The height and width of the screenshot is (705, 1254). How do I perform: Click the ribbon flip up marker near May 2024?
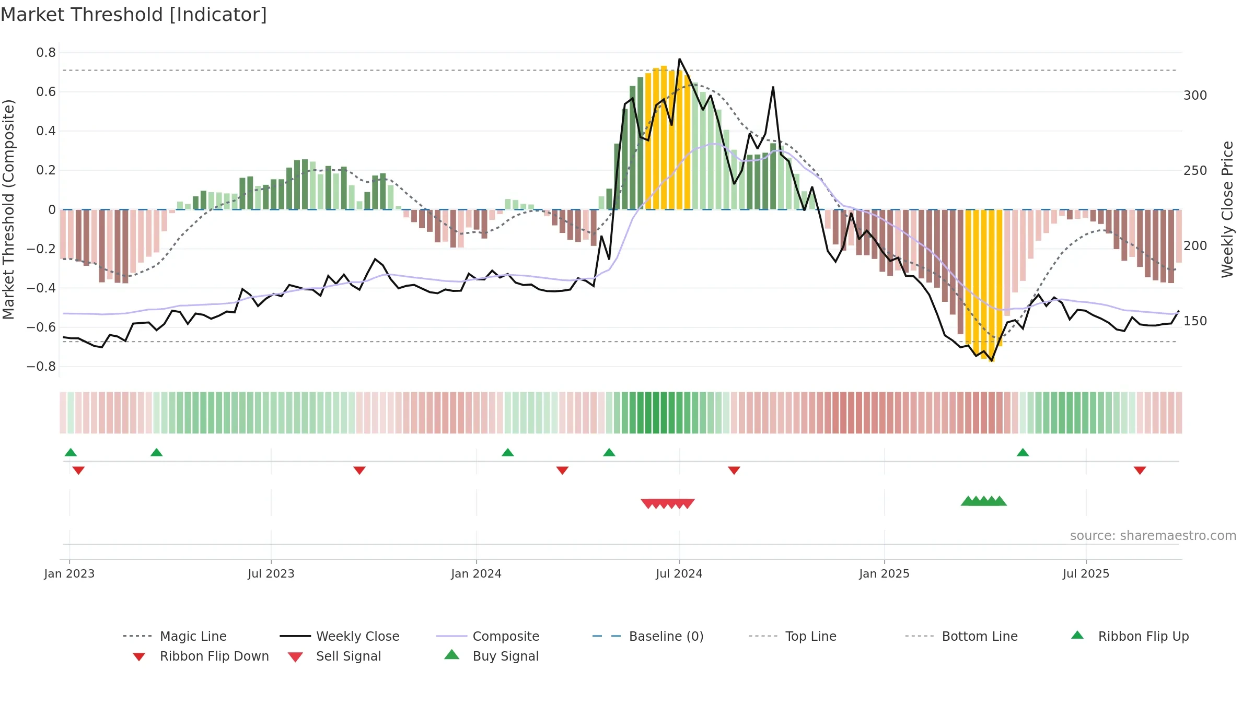coord(609,452)
